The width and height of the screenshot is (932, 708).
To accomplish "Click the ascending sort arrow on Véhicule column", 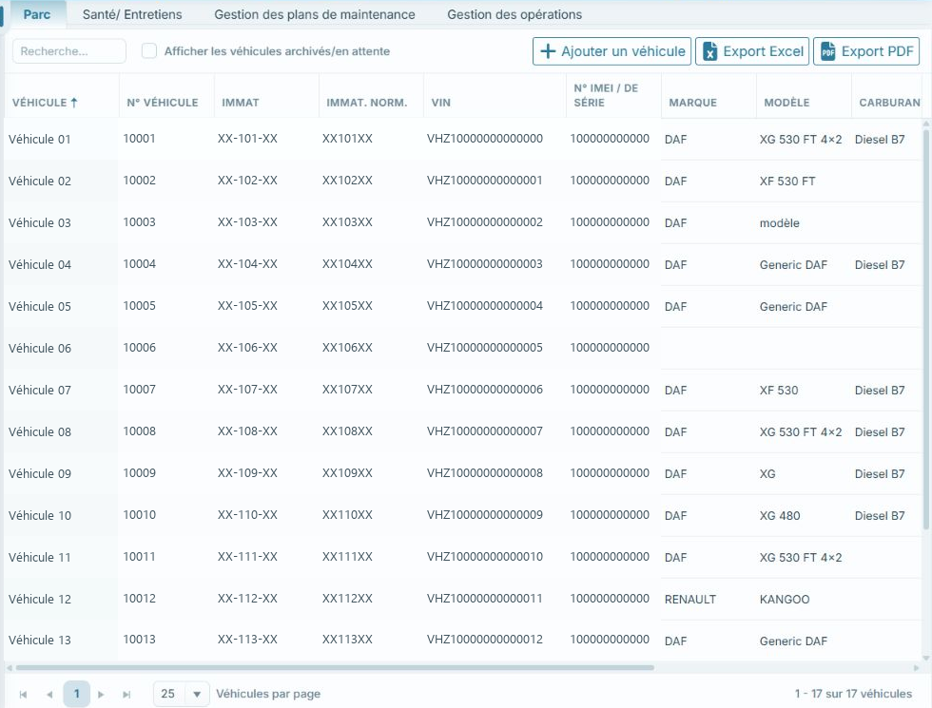I will (74, 103).
